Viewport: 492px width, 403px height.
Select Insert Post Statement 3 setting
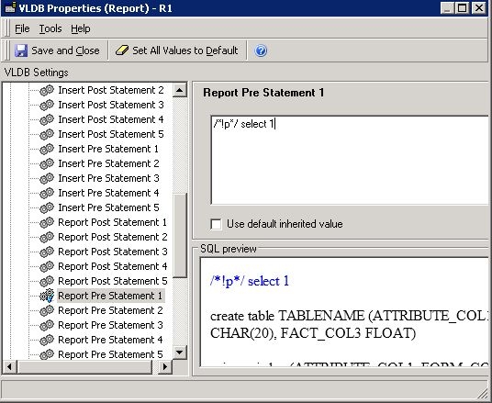(111, 106)
